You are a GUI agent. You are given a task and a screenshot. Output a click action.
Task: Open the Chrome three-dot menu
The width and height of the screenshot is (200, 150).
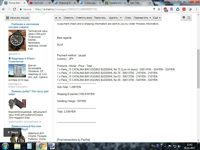(196, 9)
